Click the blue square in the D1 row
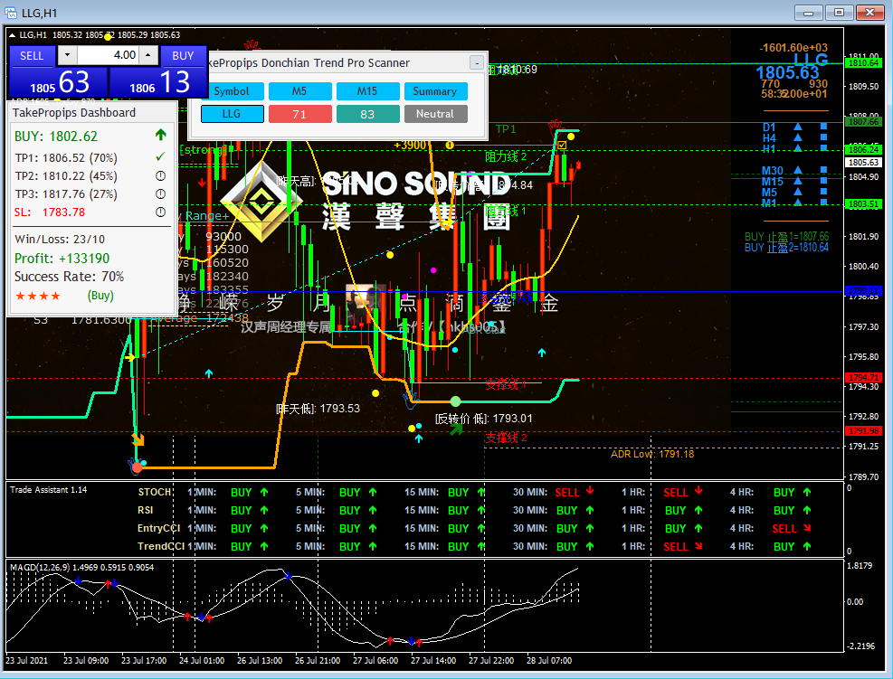 823,127
